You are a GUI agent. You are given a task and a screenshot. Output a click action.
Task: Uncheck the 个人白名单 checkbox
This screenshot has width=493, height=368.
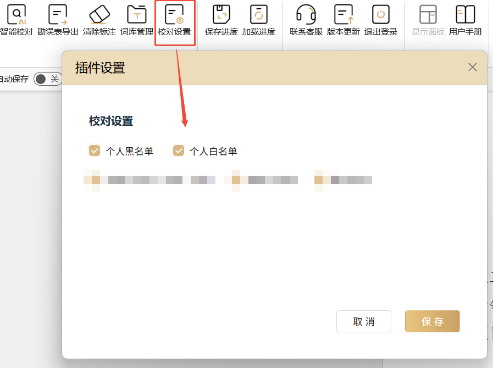[179, 151]
